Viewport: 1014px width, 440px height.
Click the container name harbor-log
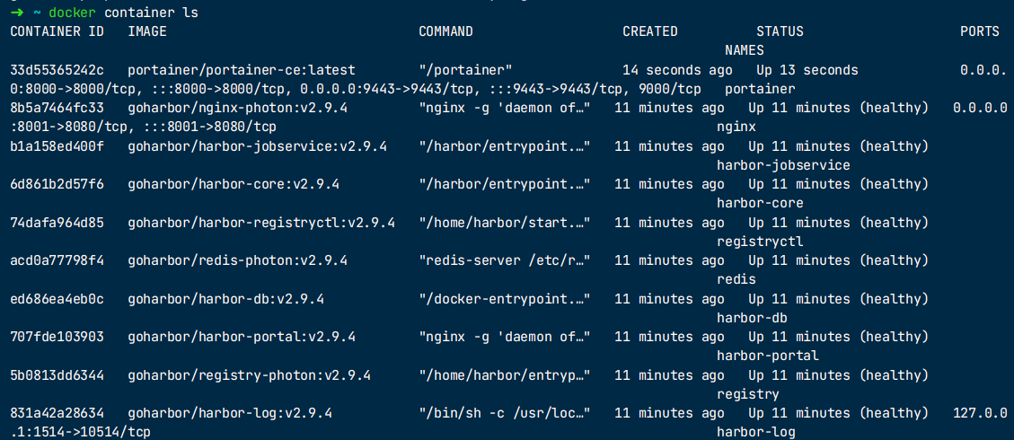(756, 432)
